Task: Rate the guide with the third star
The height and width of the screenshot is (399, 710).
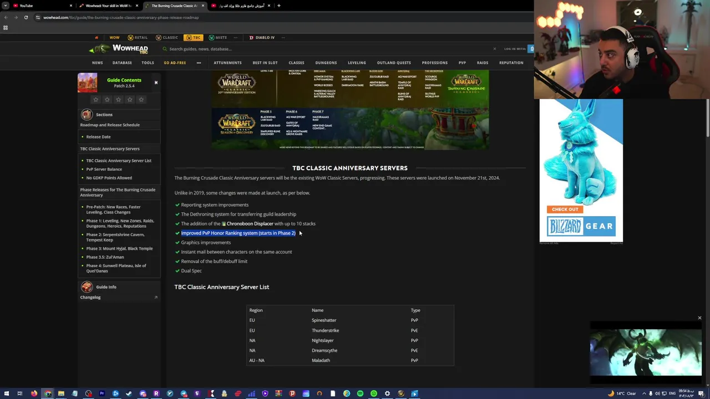Action: [x=118, y=99]
